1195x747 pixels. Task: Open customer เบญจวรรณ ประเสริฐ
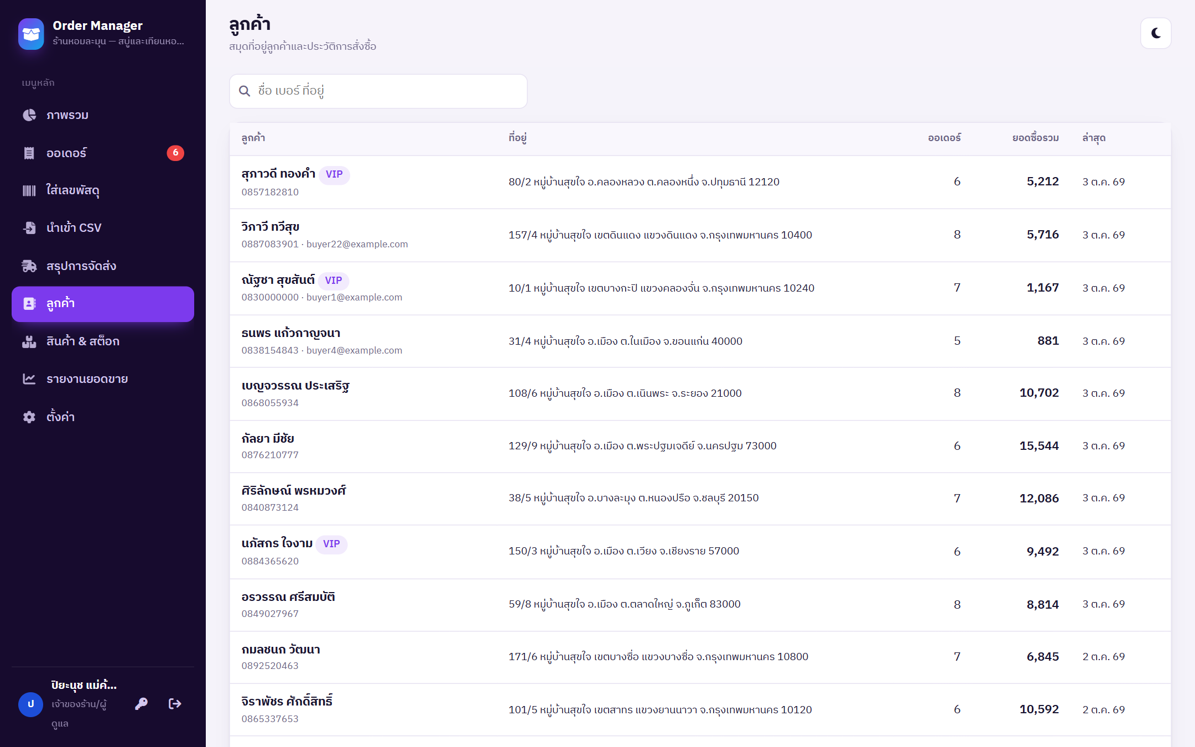click(295, 386)
